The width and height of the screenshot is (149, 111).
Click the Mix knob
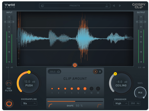(x=140, y=93)
